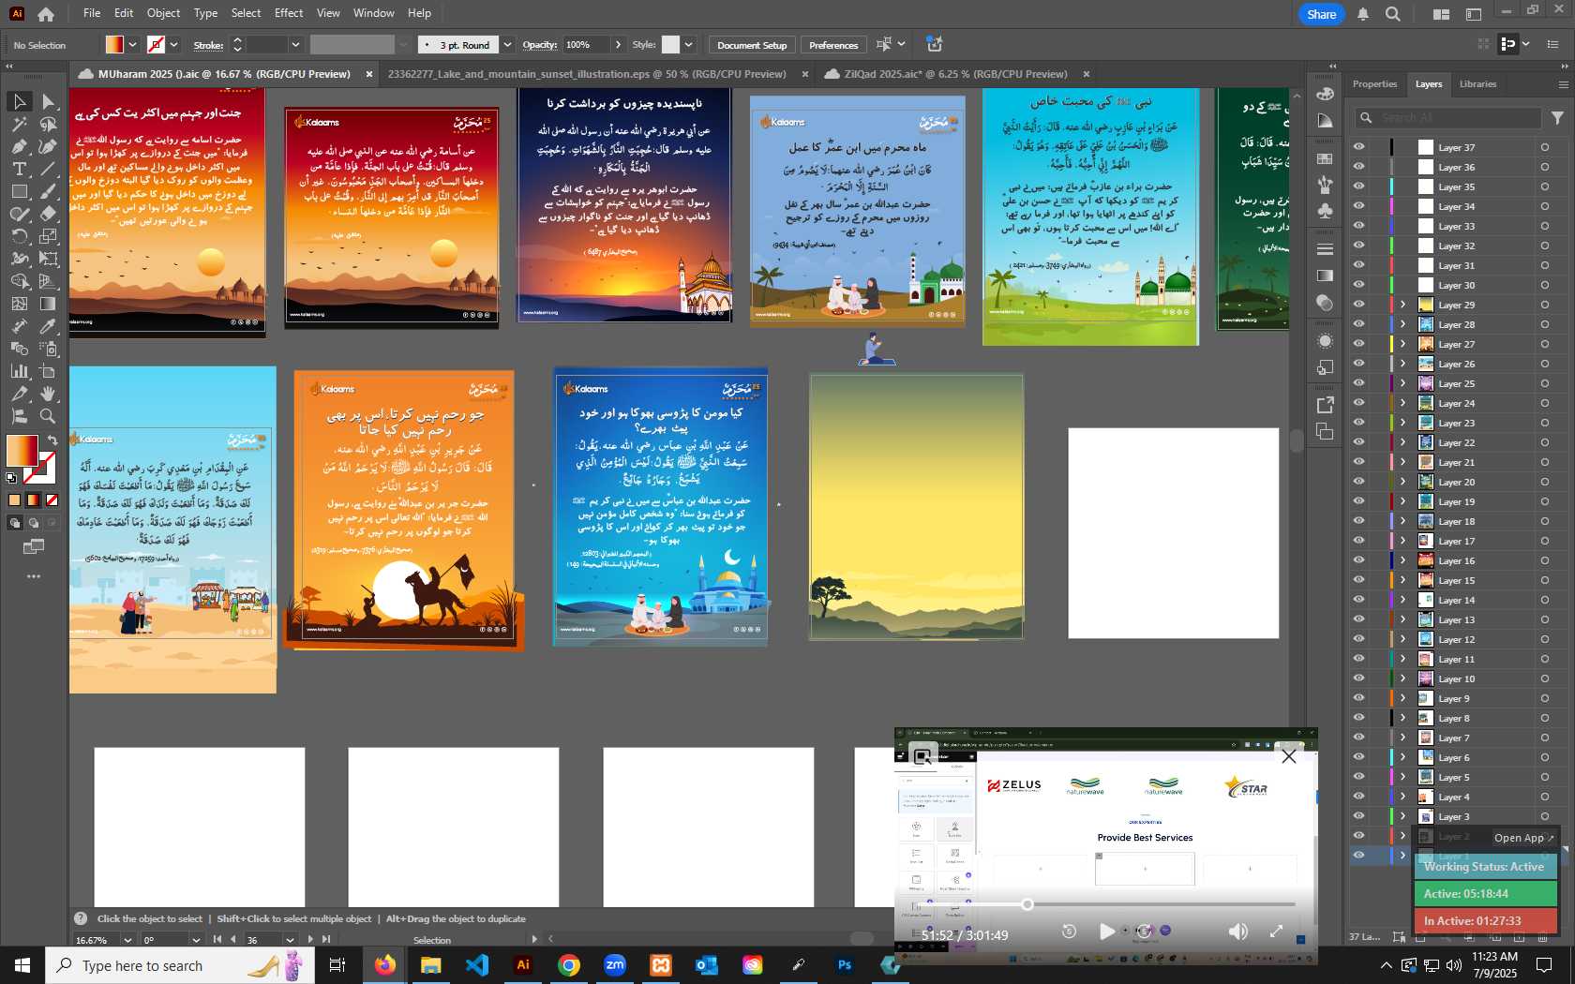The height and width of the screenshot is (984, 1575).
Task: Select the Line Segment tool
Action: 49,169
